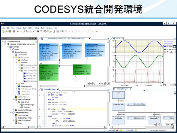177x133 pixels.
Task: Save the project with the floppy icon
Action: click(x=10, y=32)
